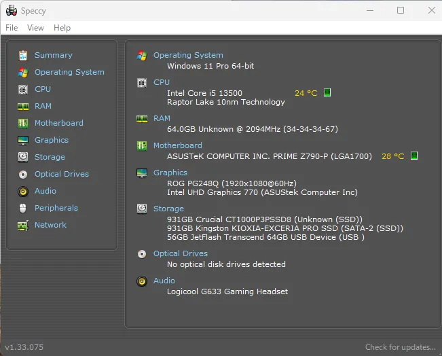The image size is (442, 356).
Task: Click the Graphics heading link in summary
Action: click(x=170, y=173)
